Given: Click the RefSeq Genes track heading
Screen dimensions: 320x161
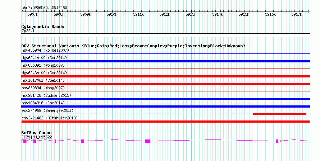Looking at the screenshot, I should click(x=37, y=133).
